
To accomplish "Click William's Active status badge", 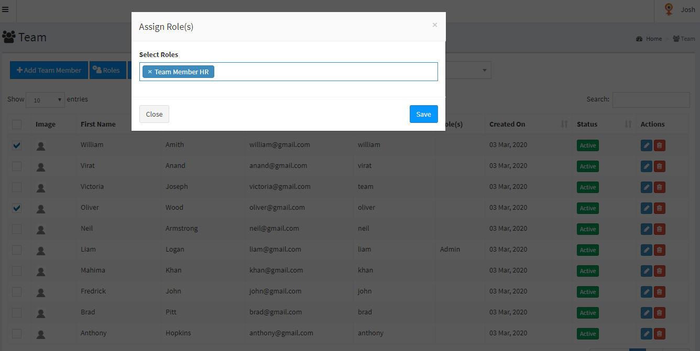I will tap(588, 145).
